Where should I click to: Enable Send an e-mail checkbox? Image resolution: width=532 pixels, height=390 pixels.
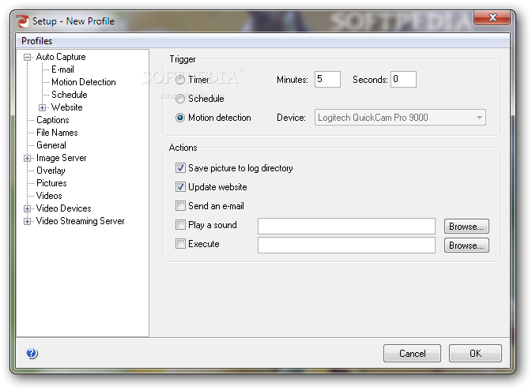coord(180,206)
